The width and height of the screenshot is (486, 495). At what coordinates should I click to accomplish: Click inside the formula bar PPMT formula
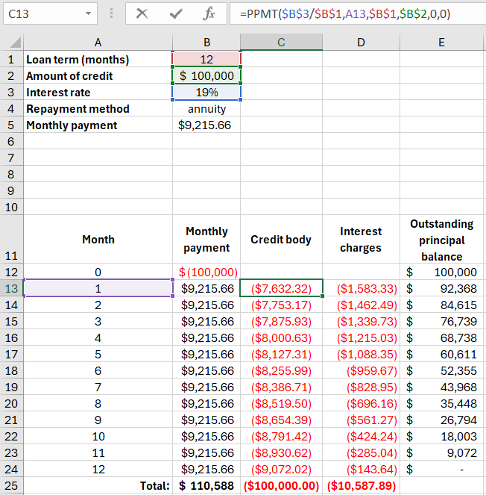click(345, 13)
